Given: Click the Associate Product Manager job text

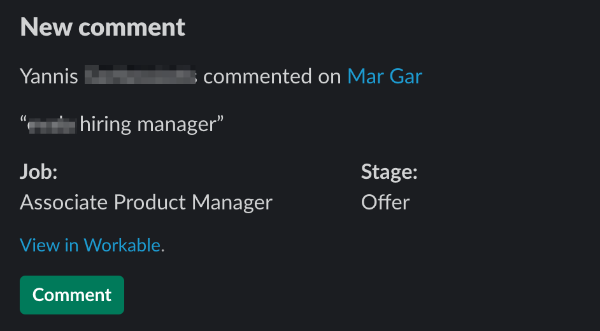Looking at the screenshot, I should 146,202.
